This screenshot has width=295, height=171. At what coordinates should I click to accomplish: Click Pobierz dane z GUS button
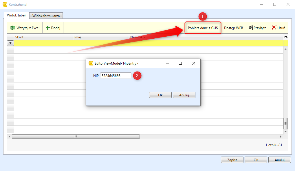203,28
